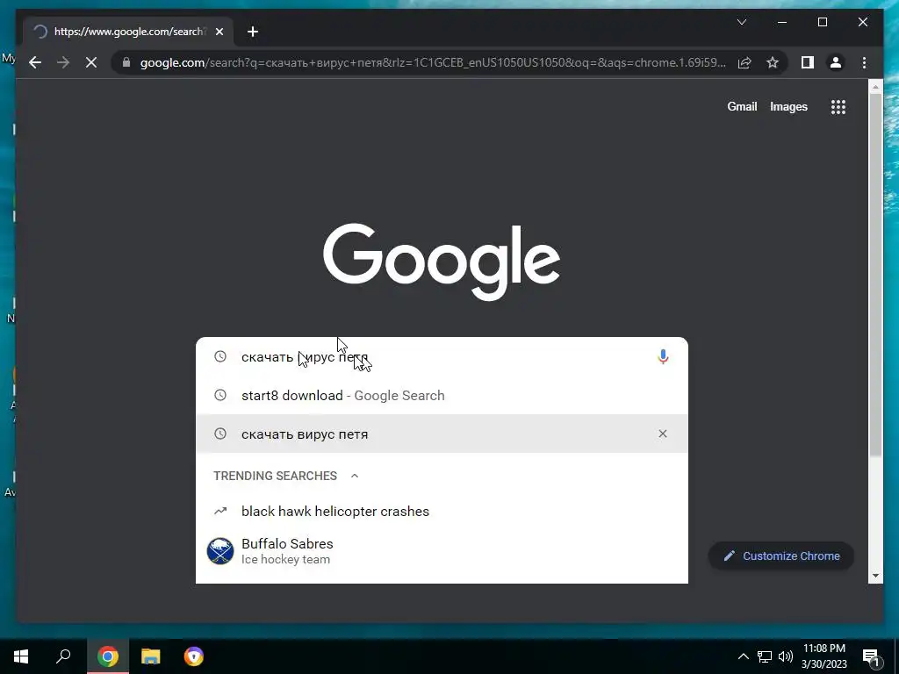Open the tab search dropdown chevron
This screenshot has width=899, height=674.
coord(741,22)
